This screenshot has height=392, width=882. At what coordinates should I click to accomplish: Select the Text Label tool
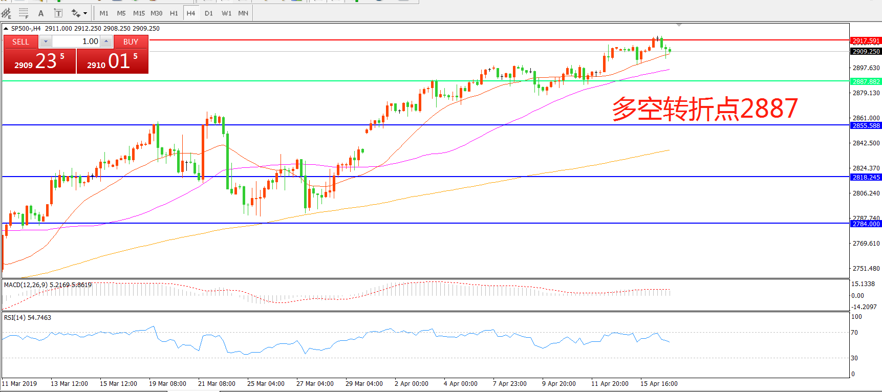tap(58, 13)
